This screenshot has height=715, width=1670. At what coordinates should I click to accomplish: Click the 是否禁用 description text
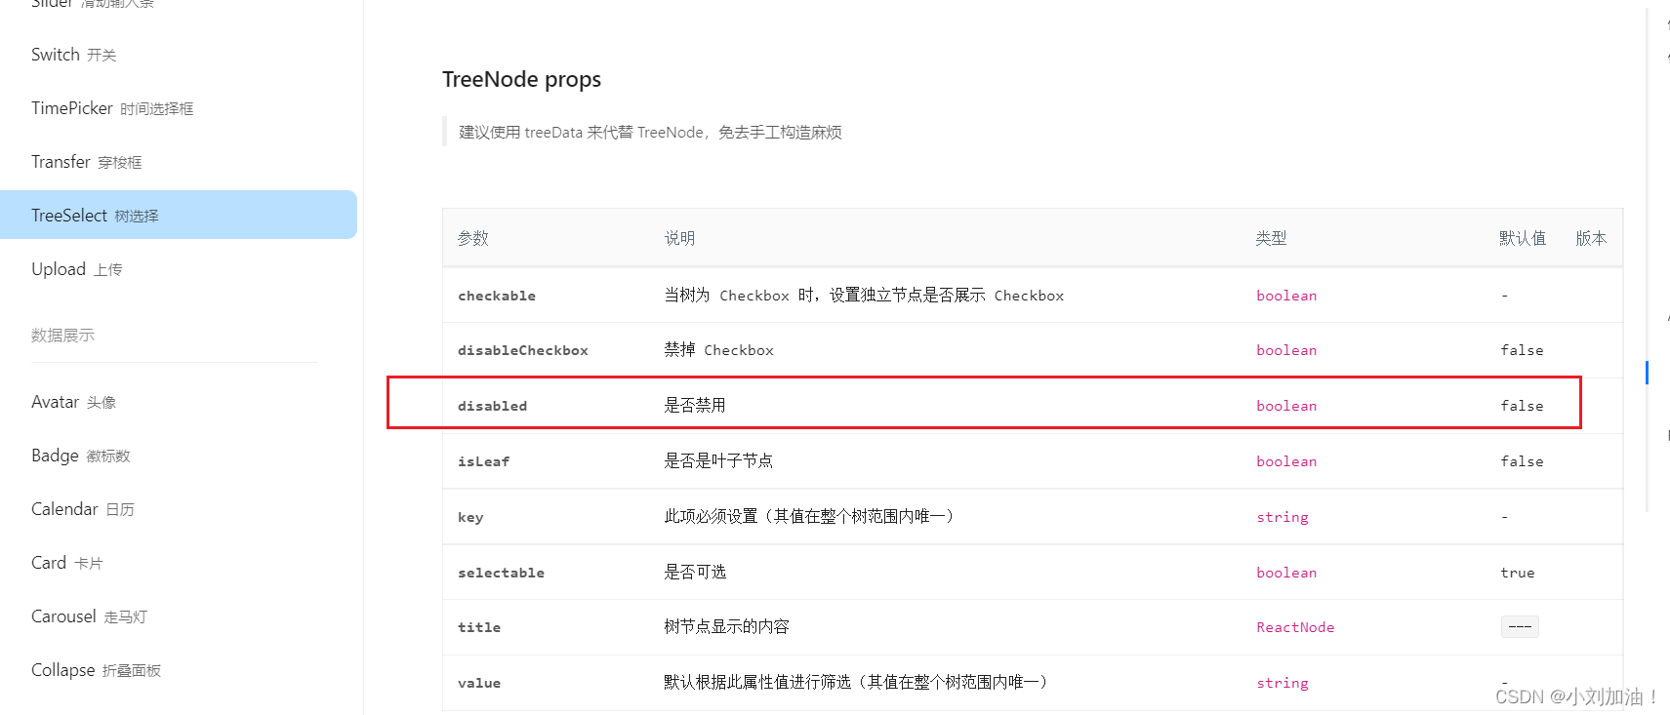coord(695,405)
